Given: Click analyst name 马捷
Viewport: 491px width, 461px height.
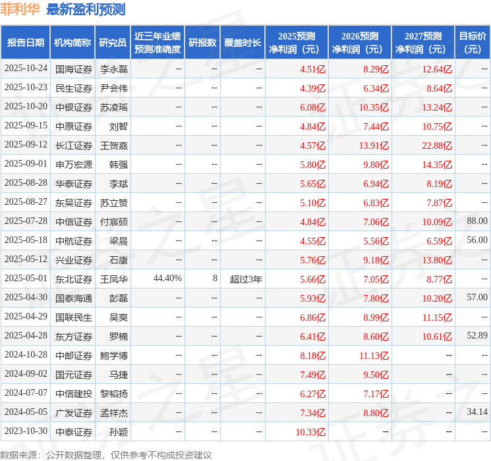Looking at the screenshot, I should (x=119, y=374).
